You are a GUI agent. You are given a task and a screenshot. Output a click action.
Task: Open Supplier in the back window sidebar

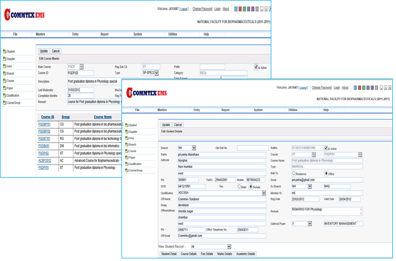pos(11,59)
